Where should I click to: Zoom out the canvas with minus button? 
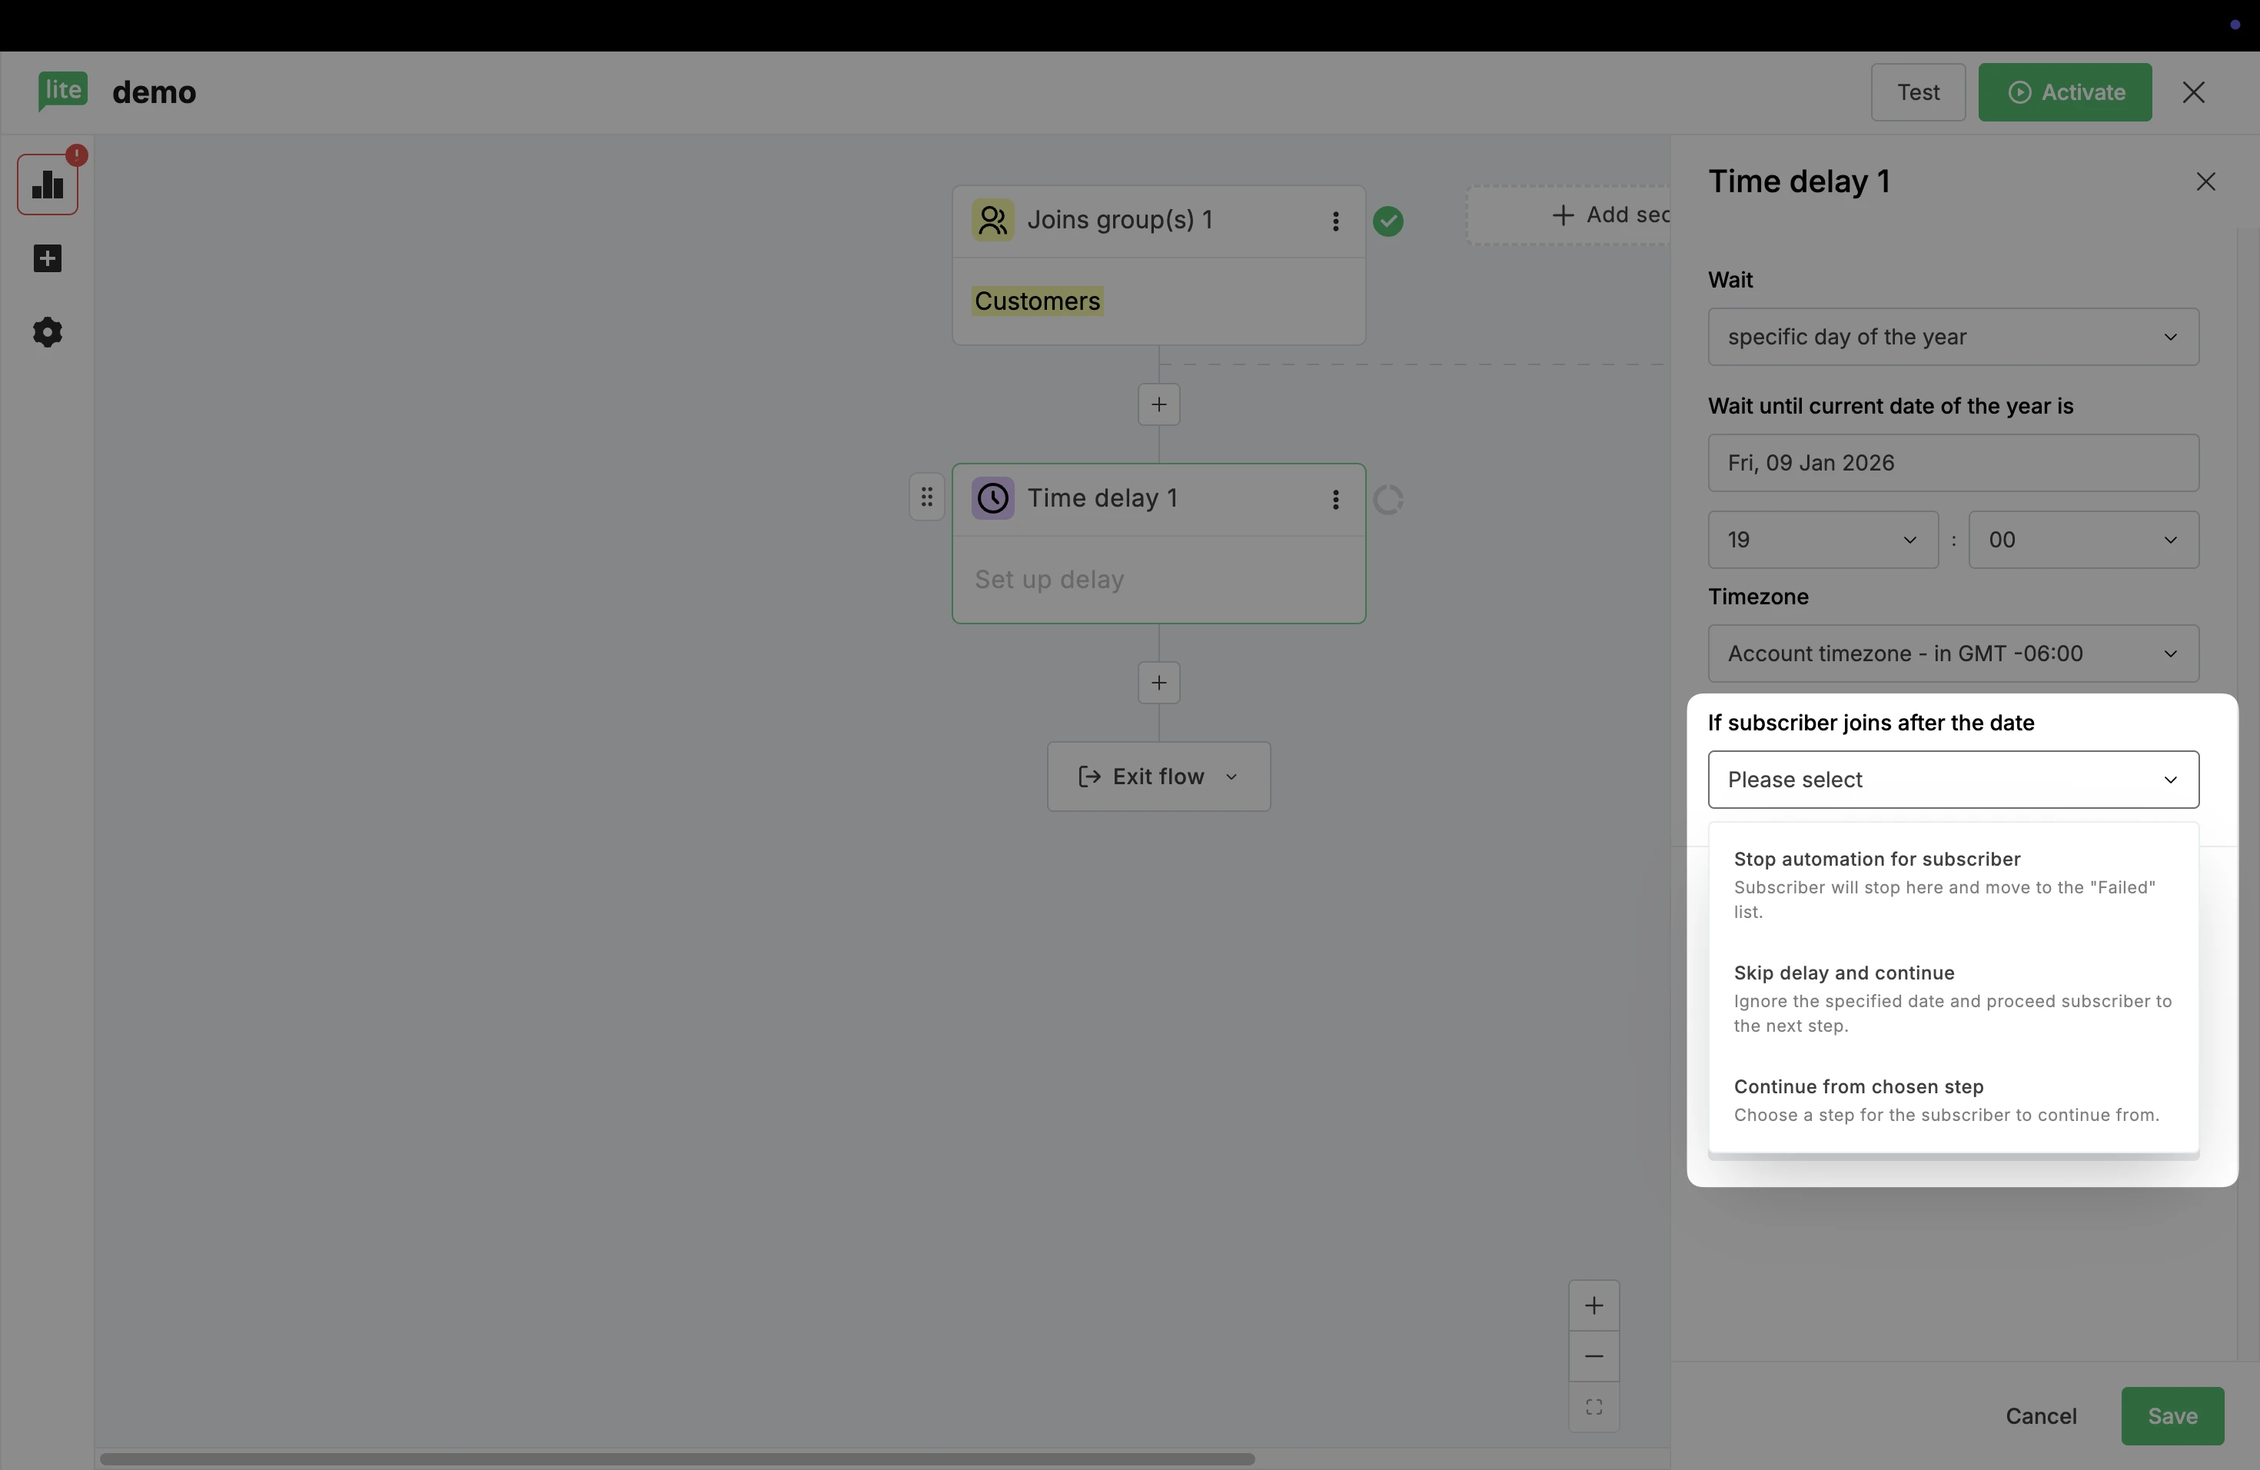(x=1594, y=1356)
